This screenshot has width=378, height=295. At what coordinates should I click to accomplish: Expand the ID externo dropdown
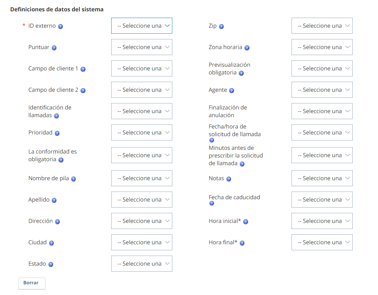coord(142,26)
